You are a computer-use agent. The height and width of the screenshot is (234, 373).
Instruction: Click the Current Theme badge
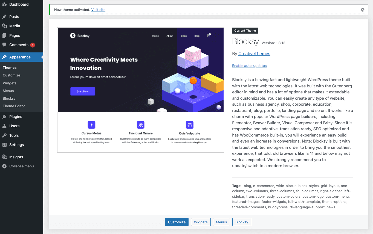[245, 31]
